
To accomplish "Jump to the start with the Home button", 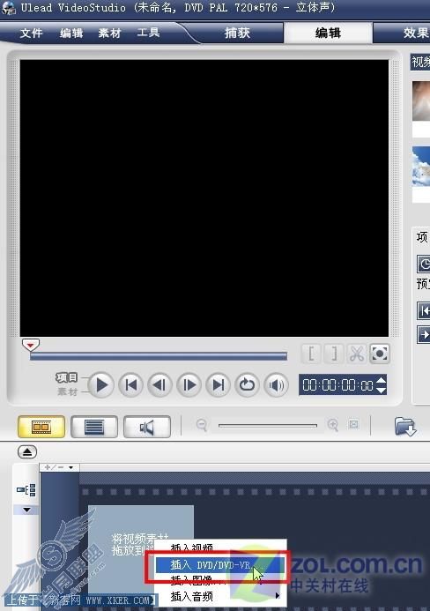I will pos(130,385).
